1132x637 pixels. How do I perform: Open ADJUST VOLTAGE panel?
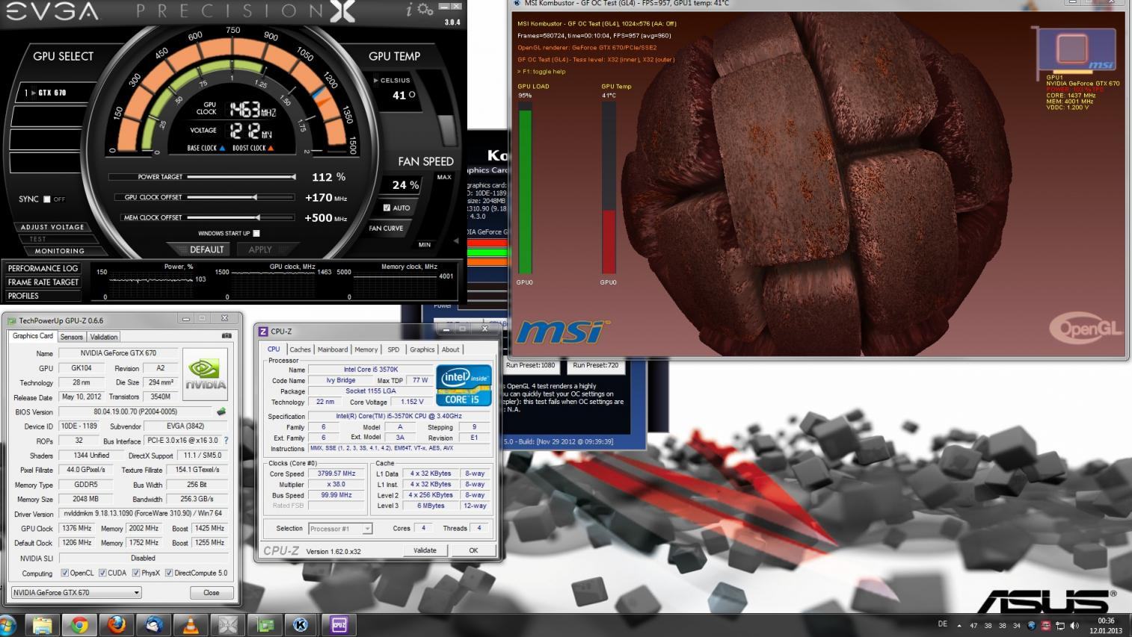click(x=52, y=227)
